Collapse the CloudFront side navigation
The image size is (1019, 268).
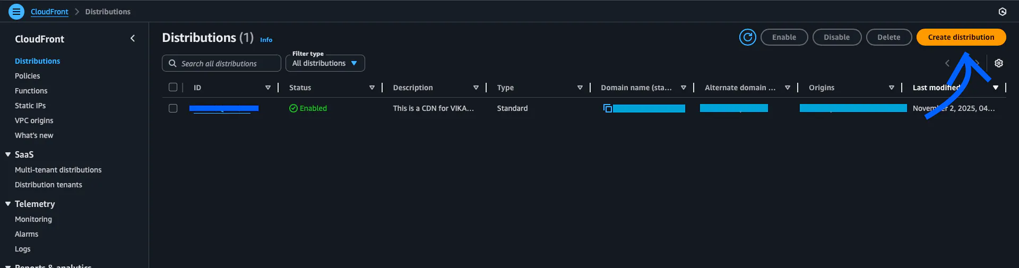click(x=133, y=38)
